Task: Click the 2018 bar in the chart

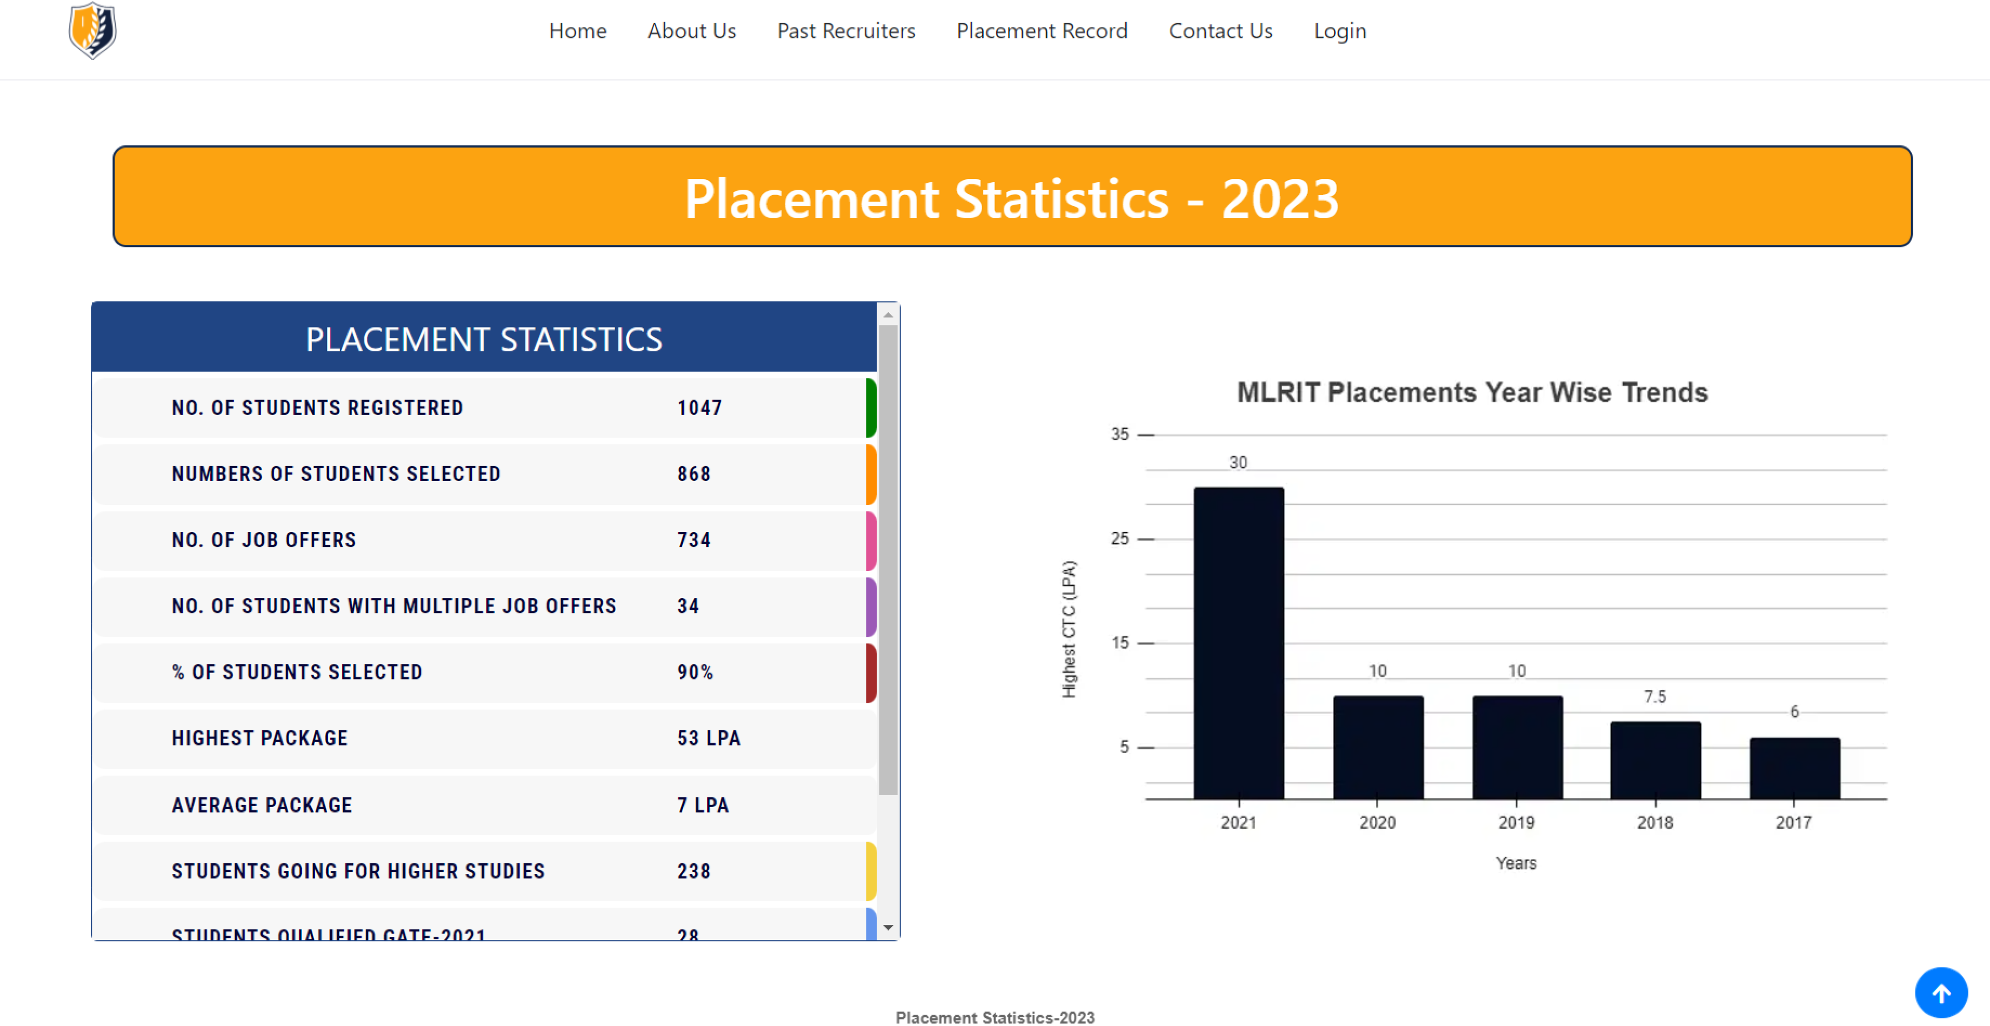Action: pos(1655,760)
